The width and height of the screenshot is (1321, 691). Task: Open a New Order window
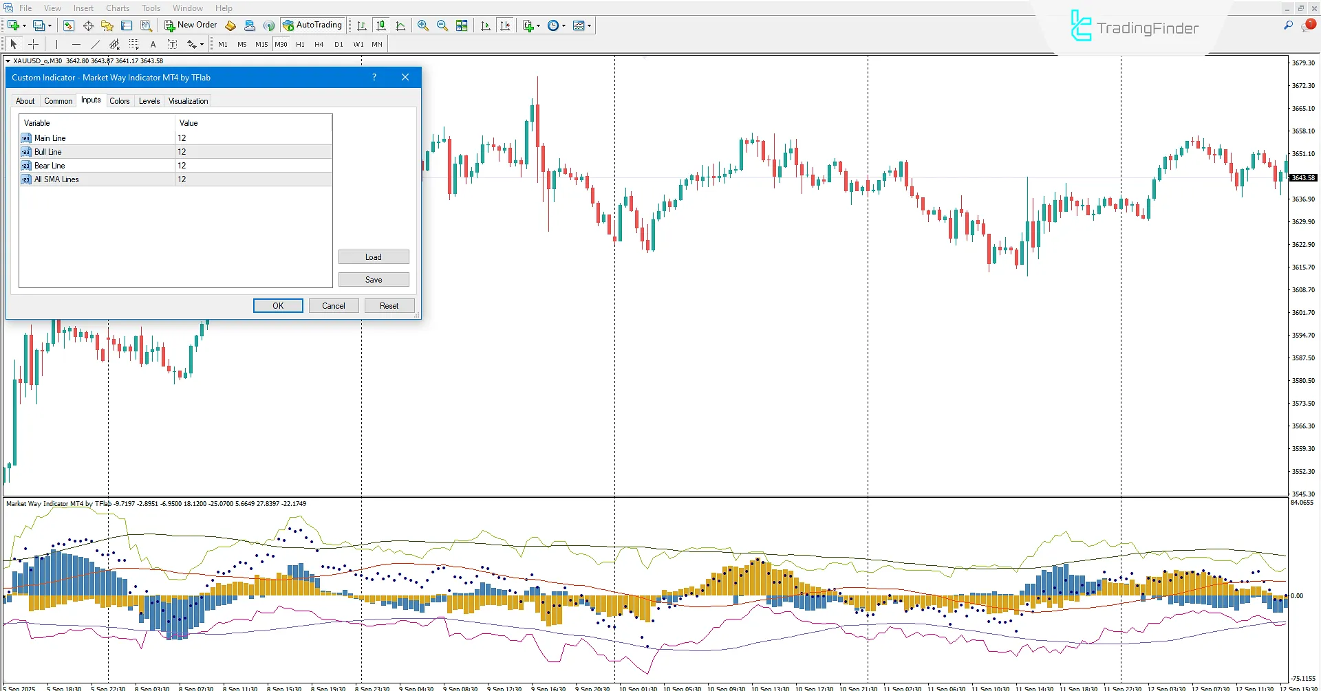click(x=191, y=25)
